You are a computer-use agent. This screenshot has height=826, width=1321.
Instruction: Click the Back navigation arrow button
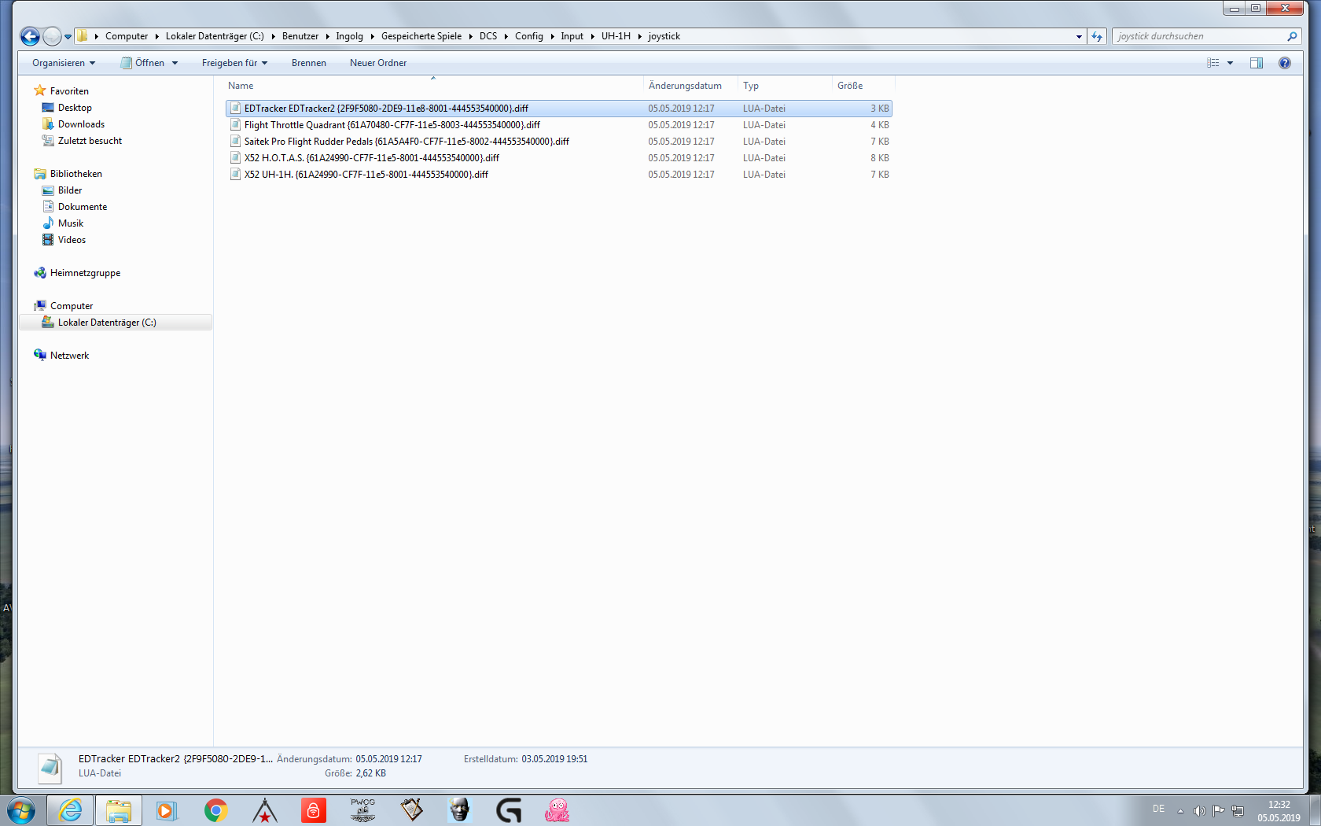click(x=30, y=36)
